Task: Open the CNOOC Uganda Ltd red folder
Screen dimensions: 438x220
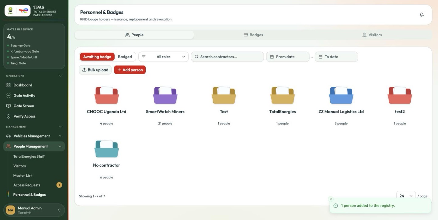Action: click(x=106, y=95)
